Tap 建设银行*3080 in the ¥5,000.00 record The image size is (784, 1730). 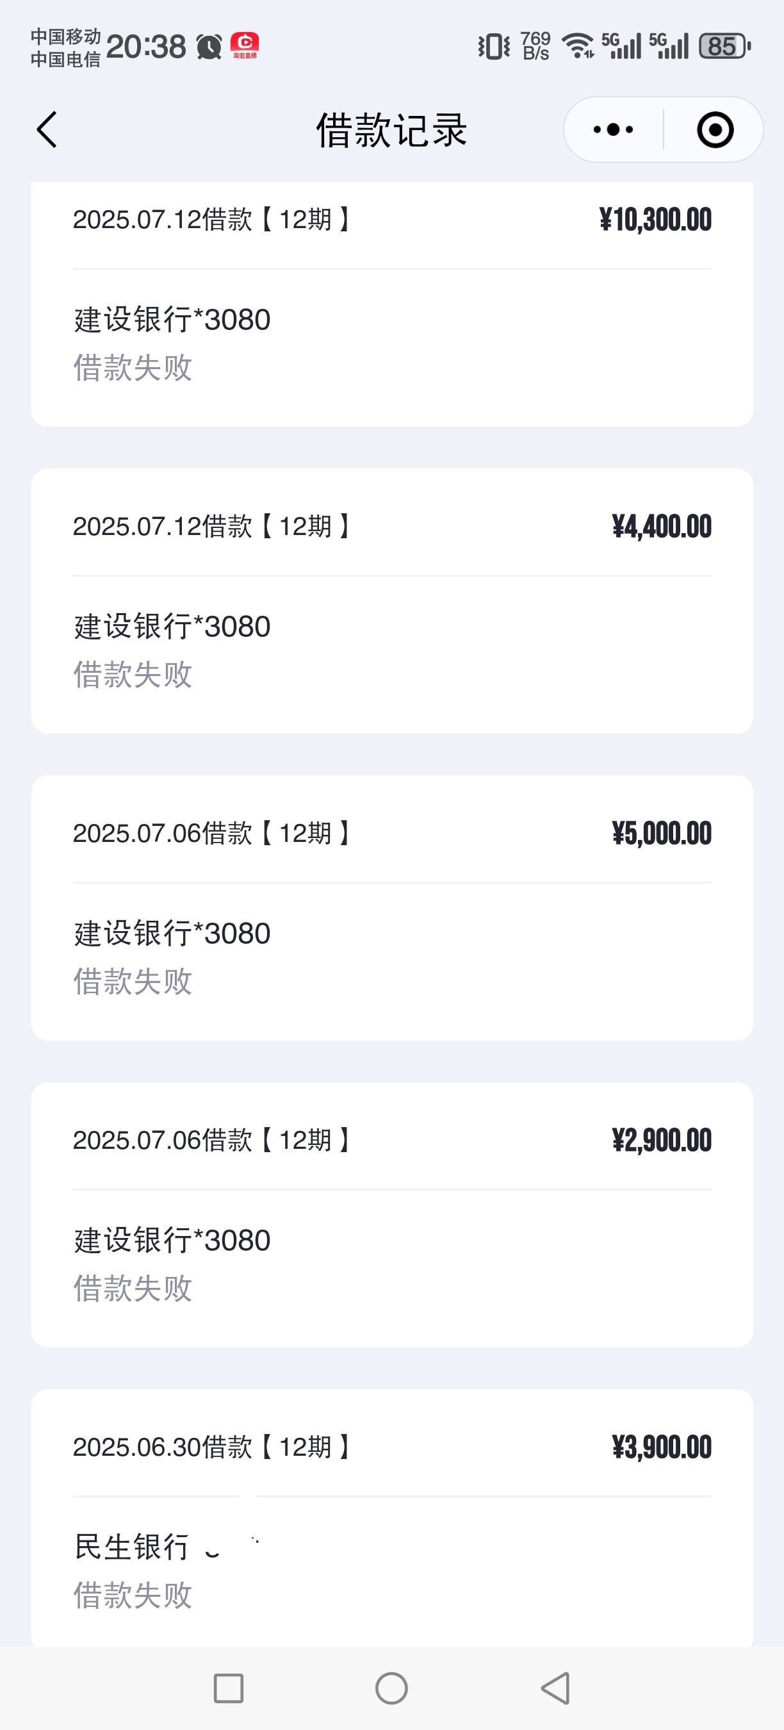coord(172,934)
